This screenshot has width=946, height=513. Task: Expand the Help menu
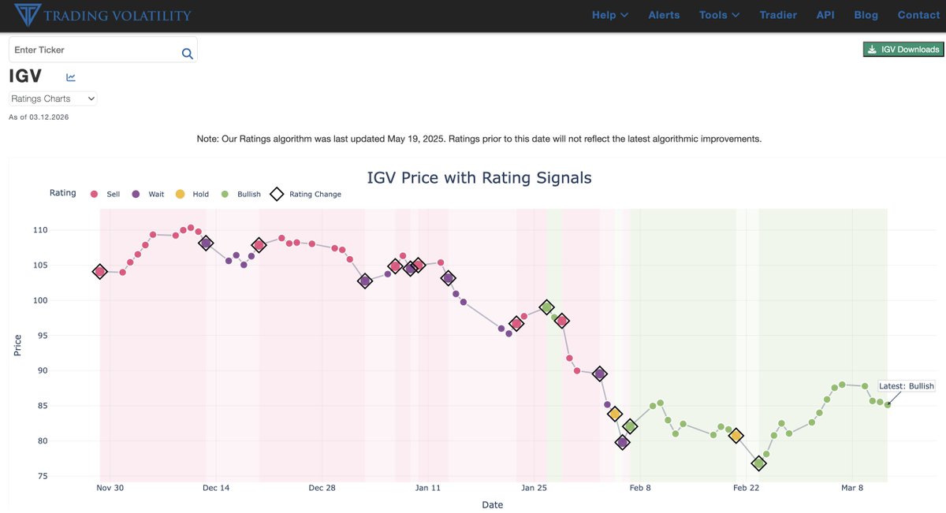coord(609,14)
